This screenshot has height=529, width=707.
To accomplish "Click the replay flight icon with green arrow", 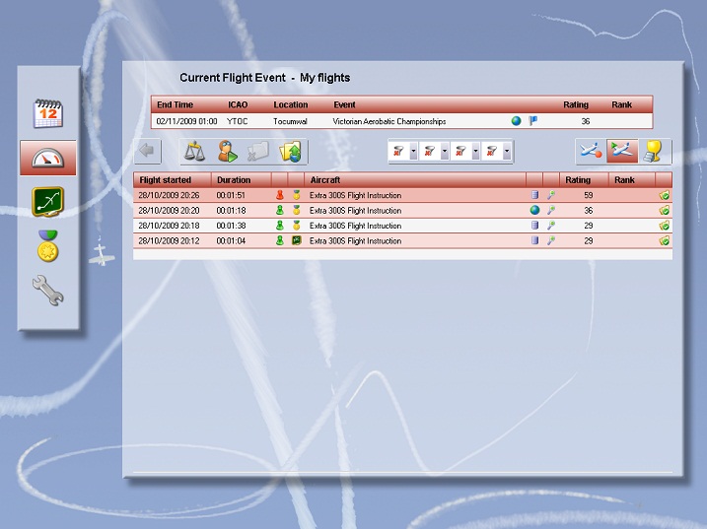I will 229,151.
